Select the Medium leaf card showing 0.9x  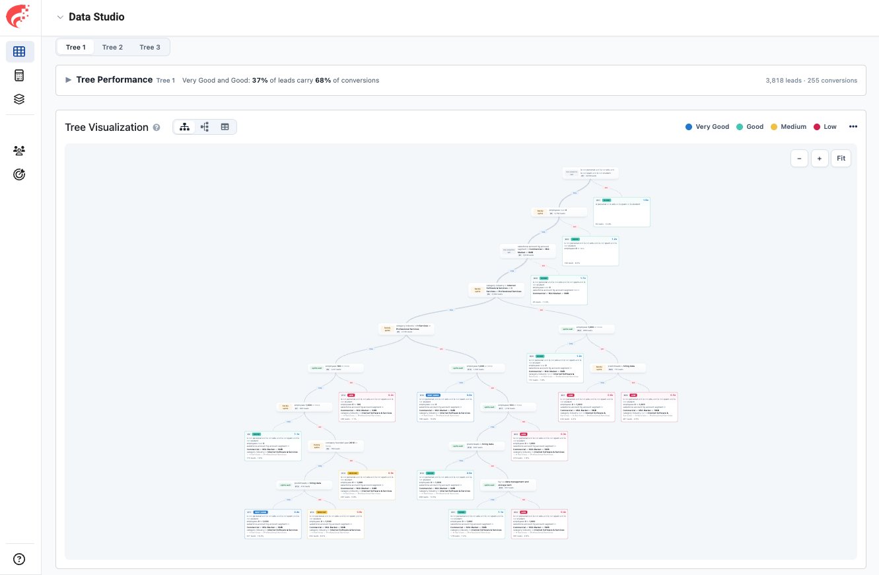tap(367, 484)
